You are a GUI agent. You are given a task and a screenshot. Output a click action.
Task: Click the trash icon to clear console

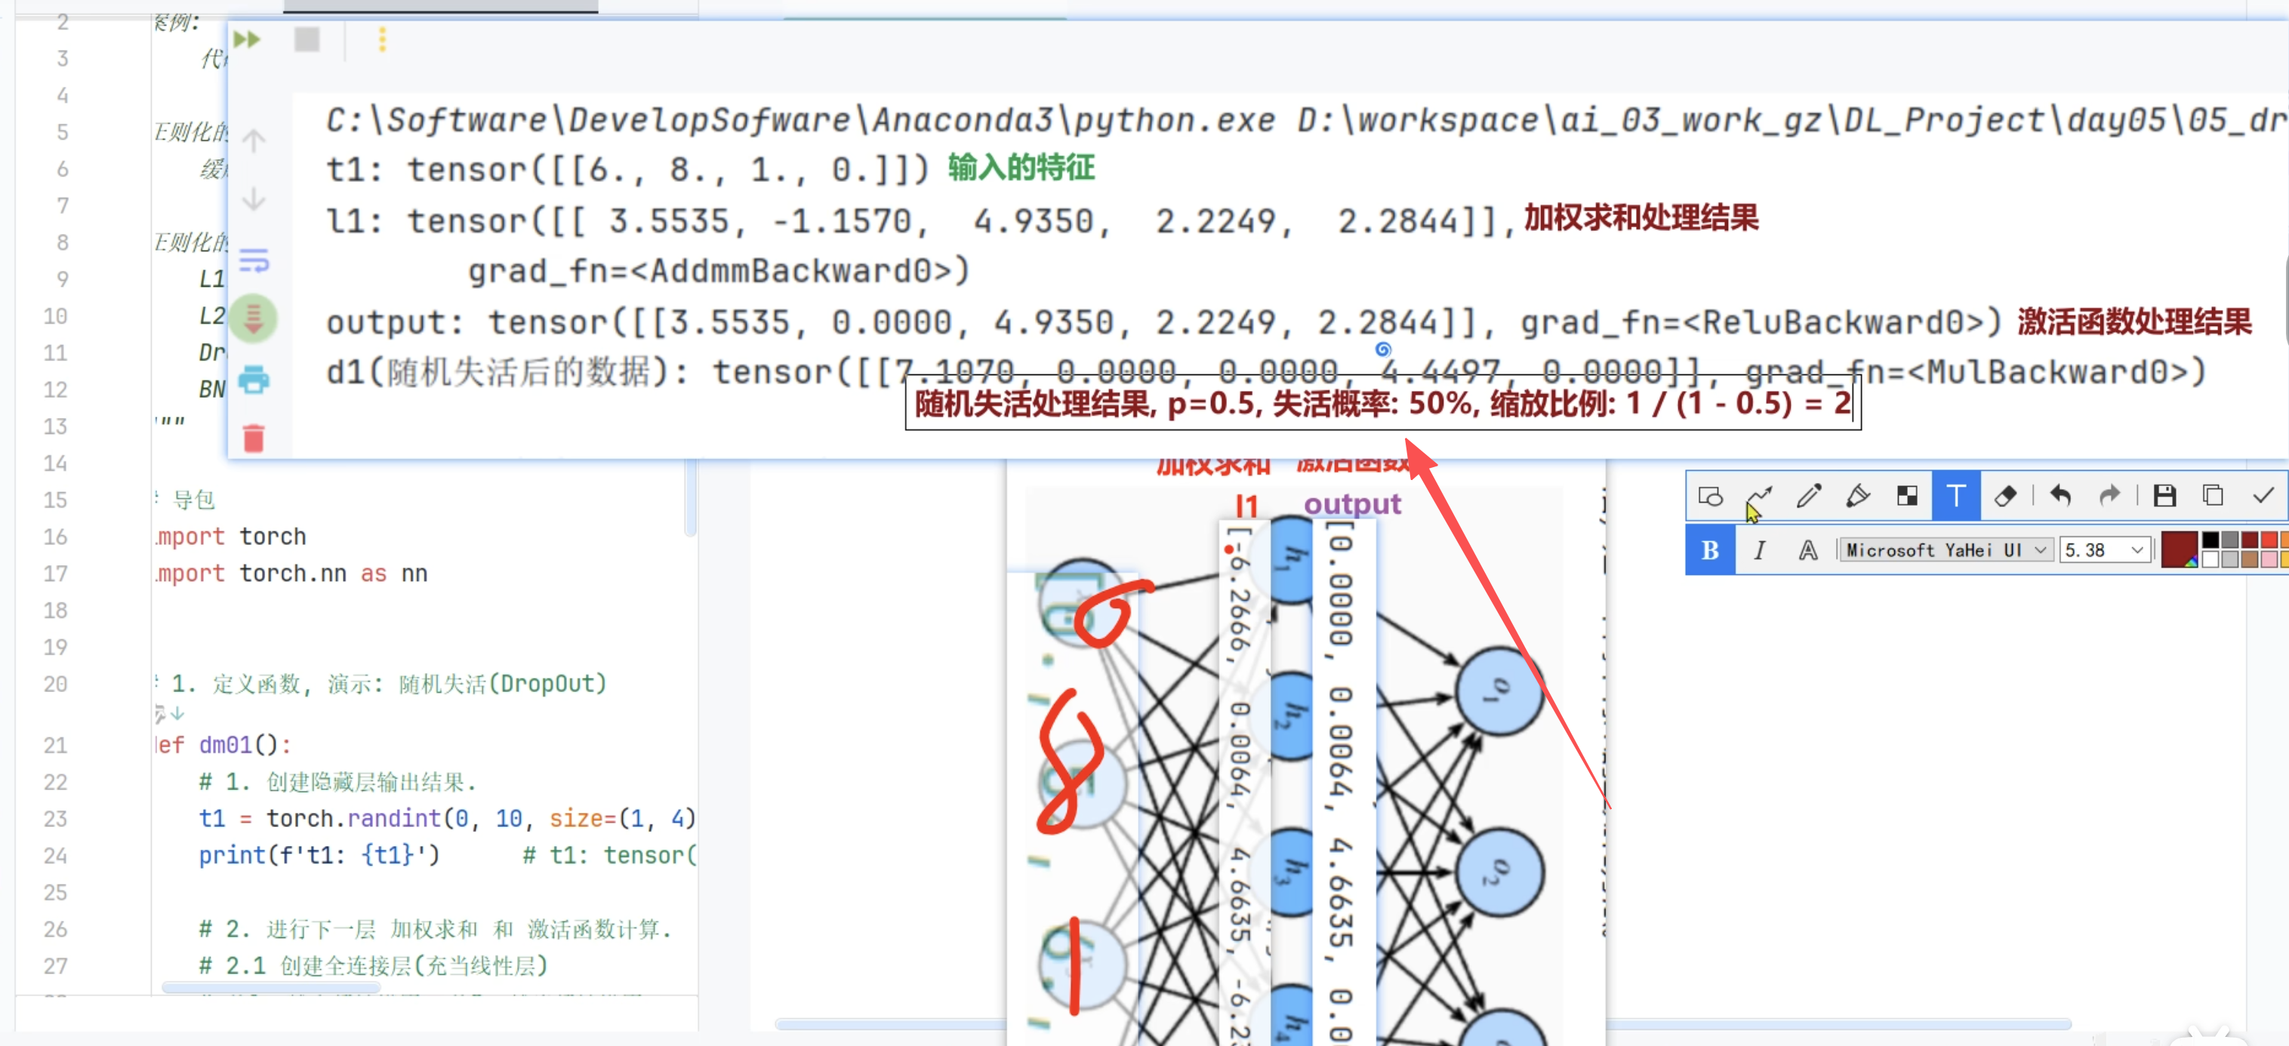pos(253,438)
